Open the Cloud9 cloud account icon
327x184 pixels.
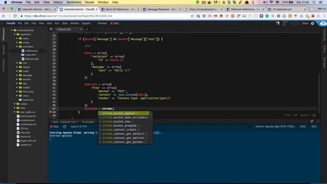[323, 24]
